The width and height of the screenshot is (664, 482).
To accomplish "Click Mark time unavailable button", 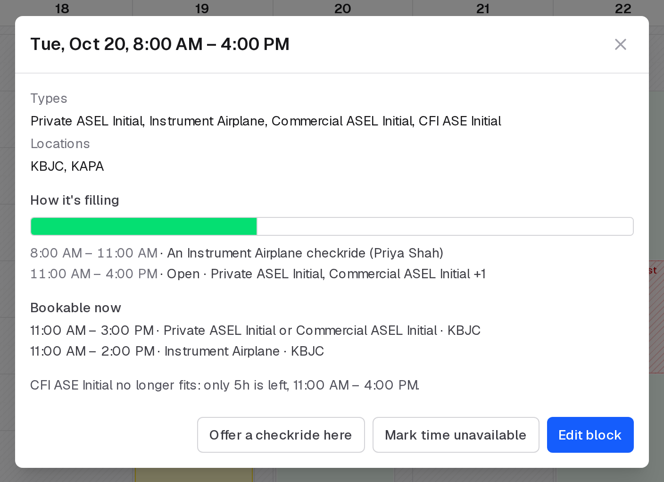I will 456,435.
